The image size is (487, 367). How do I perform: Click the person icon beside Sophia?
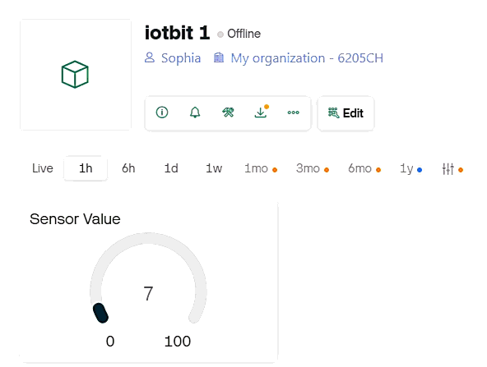click(150, 57)
